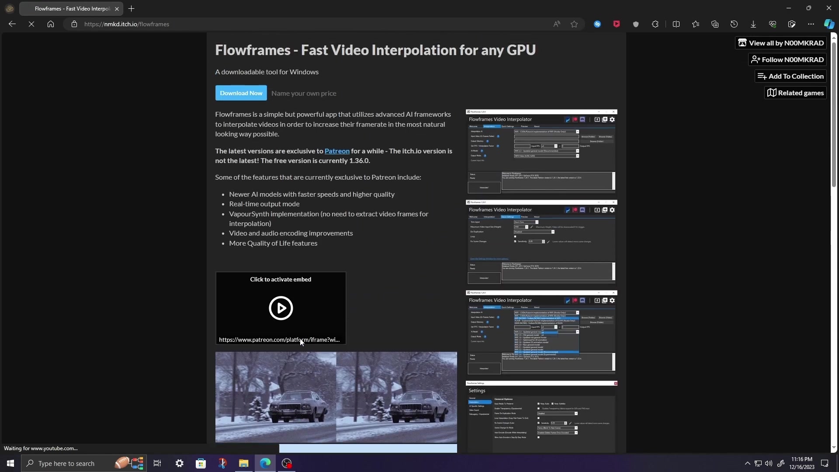Enter split screen tab mode
The height and width of the screenshot is (472, 839).
[x=676, y=24]
